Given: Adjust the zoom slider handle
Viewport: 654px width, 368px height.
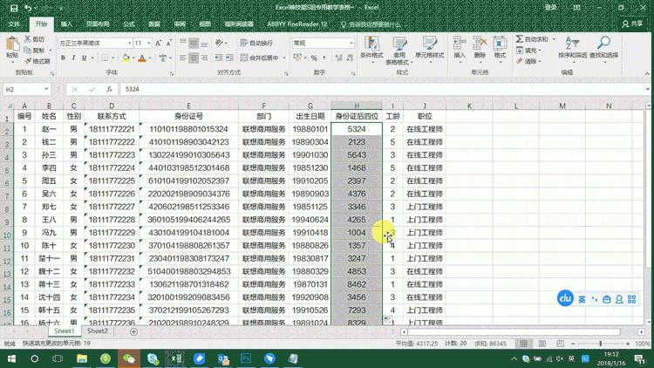Looking at the screenshot, I should pos(601,344).
